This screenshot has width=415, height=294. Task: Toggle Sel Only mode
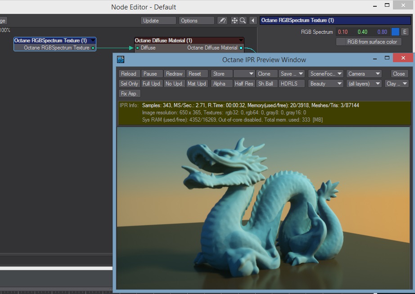[130, 84]
